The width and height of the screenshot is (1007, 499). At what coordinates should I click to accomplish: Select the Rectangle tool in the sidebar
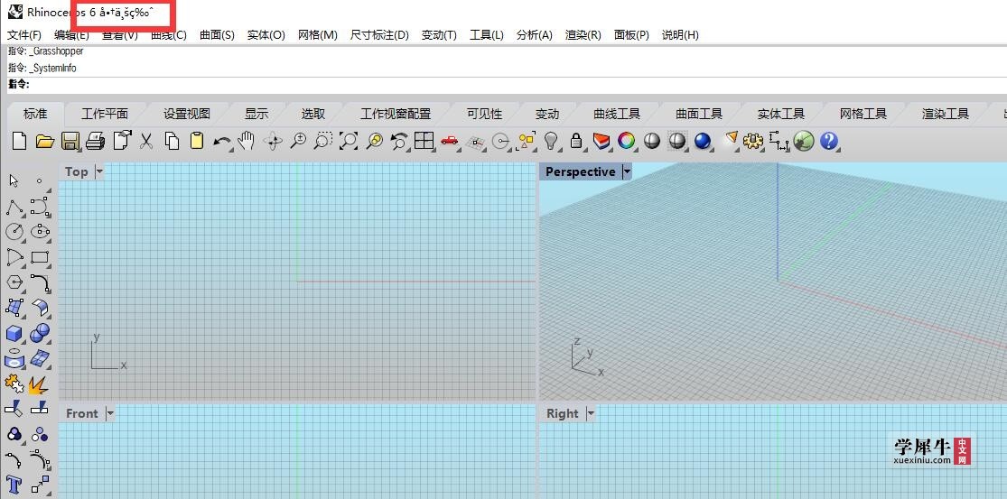click(41, 257)
